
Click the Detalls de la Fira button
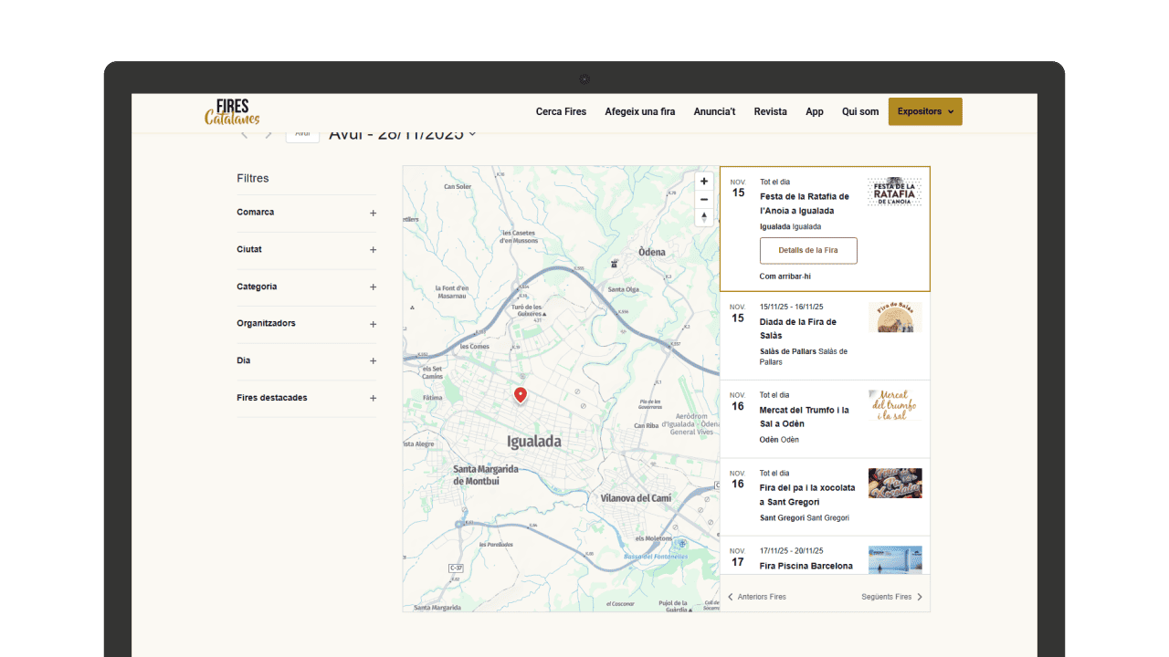pyautogui.click(x=808, y=250)
